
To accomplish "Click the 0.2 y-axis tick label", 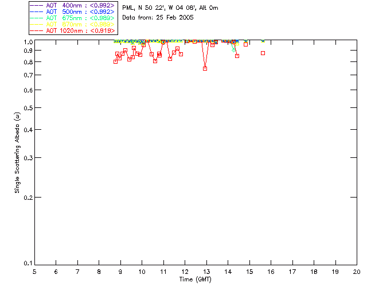I will 28,198.
